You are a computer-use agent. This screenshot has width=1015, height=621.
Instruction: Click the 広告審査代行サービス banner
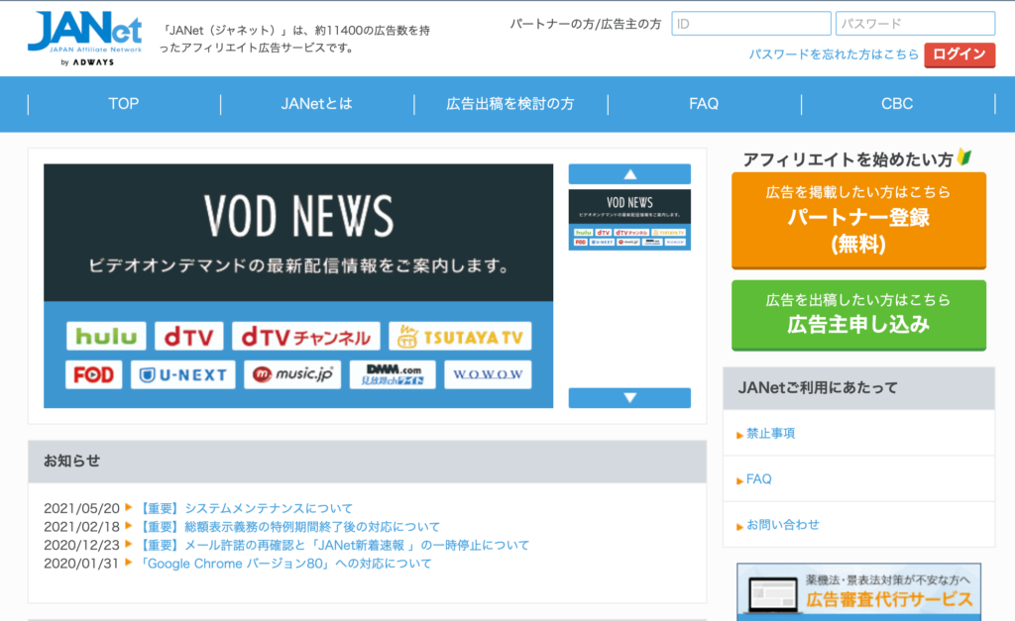tap(859, 592)
